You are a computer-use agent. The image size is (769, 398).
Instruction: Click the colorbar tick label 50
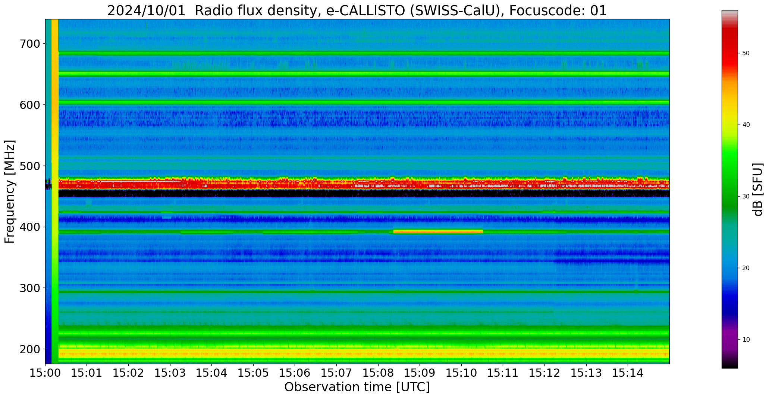pyautogui.click(x=746, y=53)
